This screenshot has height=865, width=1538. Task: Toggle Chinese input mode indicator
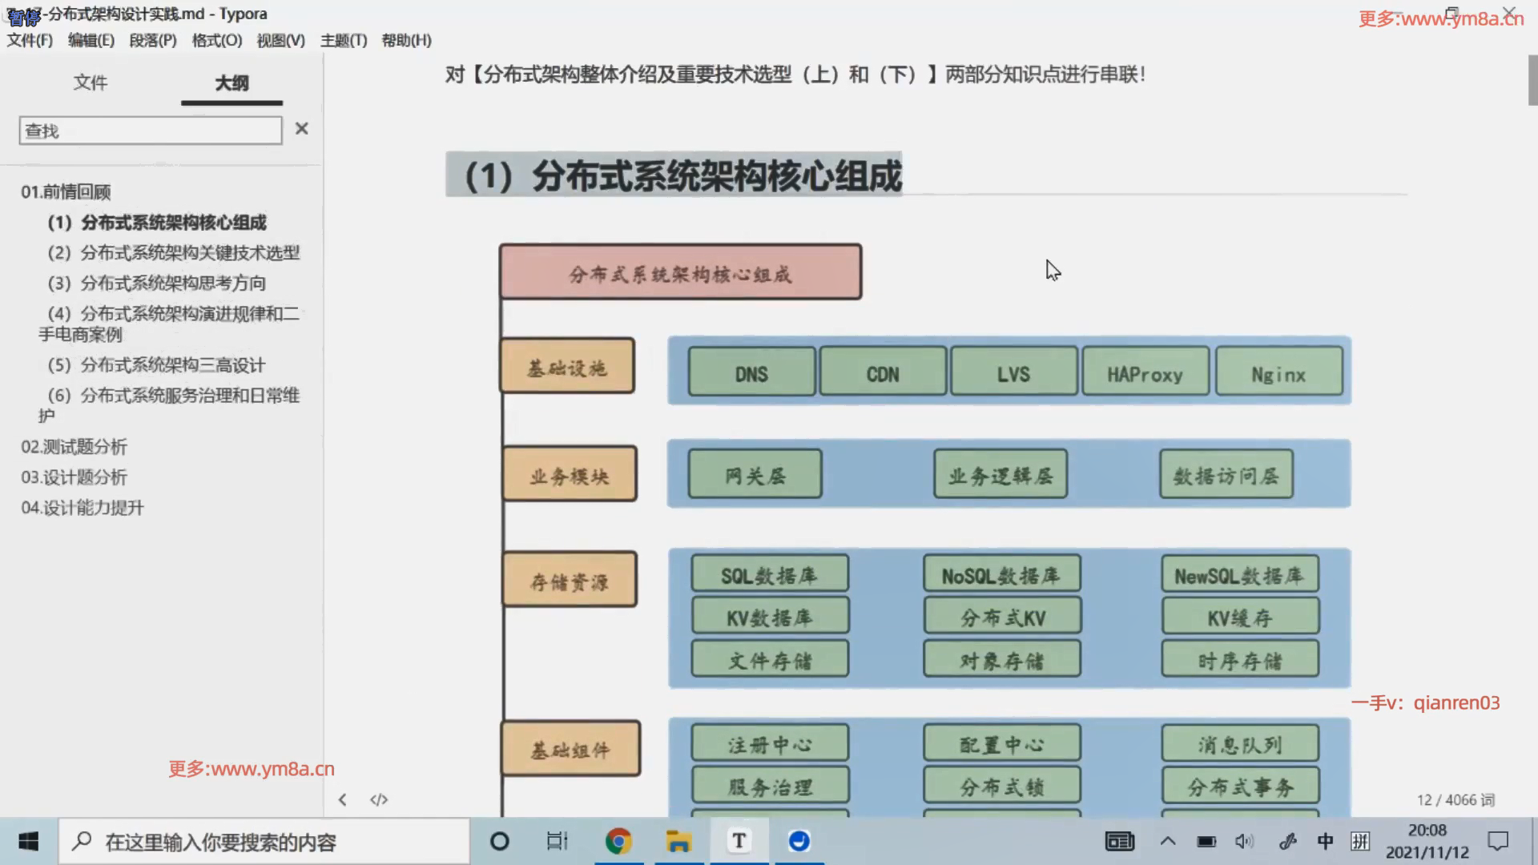coord(1325,841)
